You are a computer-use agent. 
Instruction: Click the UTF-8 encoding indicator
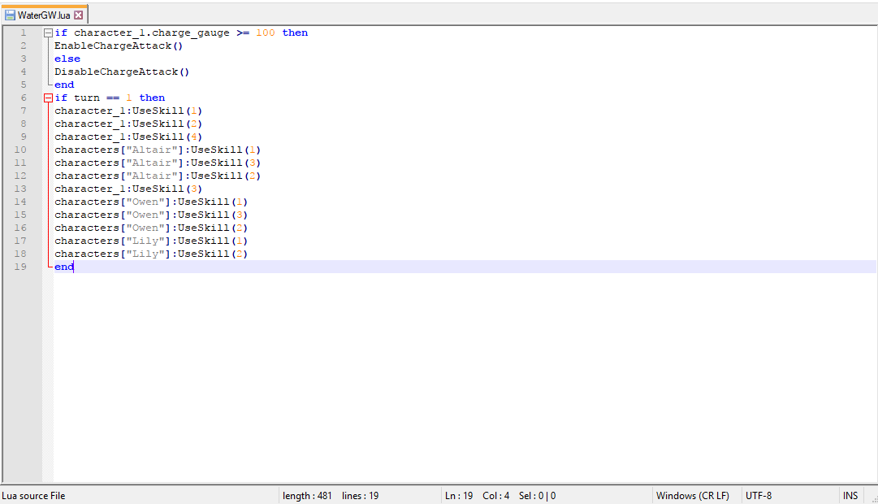click(759, 495)
